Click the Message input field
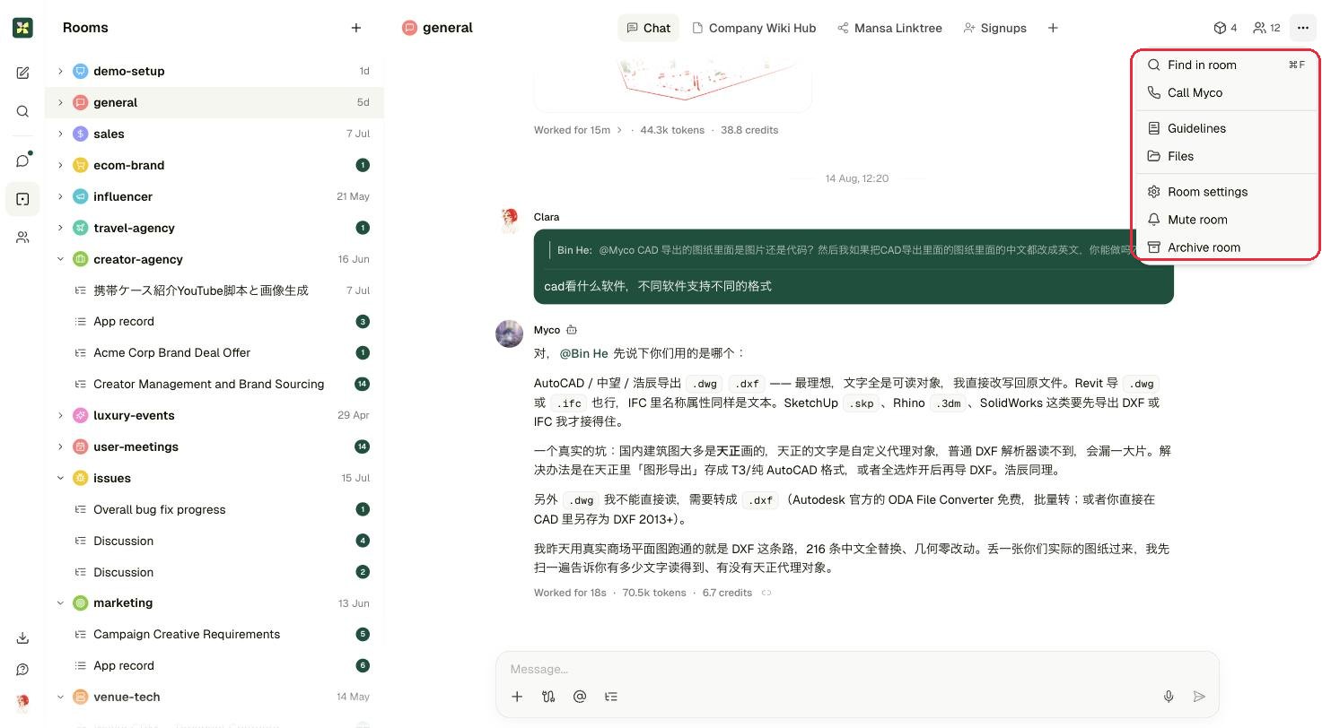The image size is (1331, 728). pyautogui.click(x=857, y=669)
